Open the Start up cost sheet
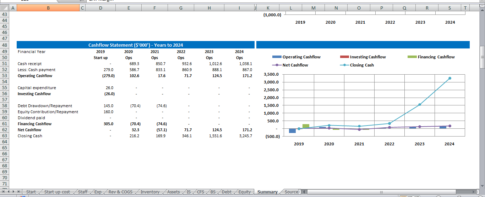 pyautogui.click(x=57, y=192)
